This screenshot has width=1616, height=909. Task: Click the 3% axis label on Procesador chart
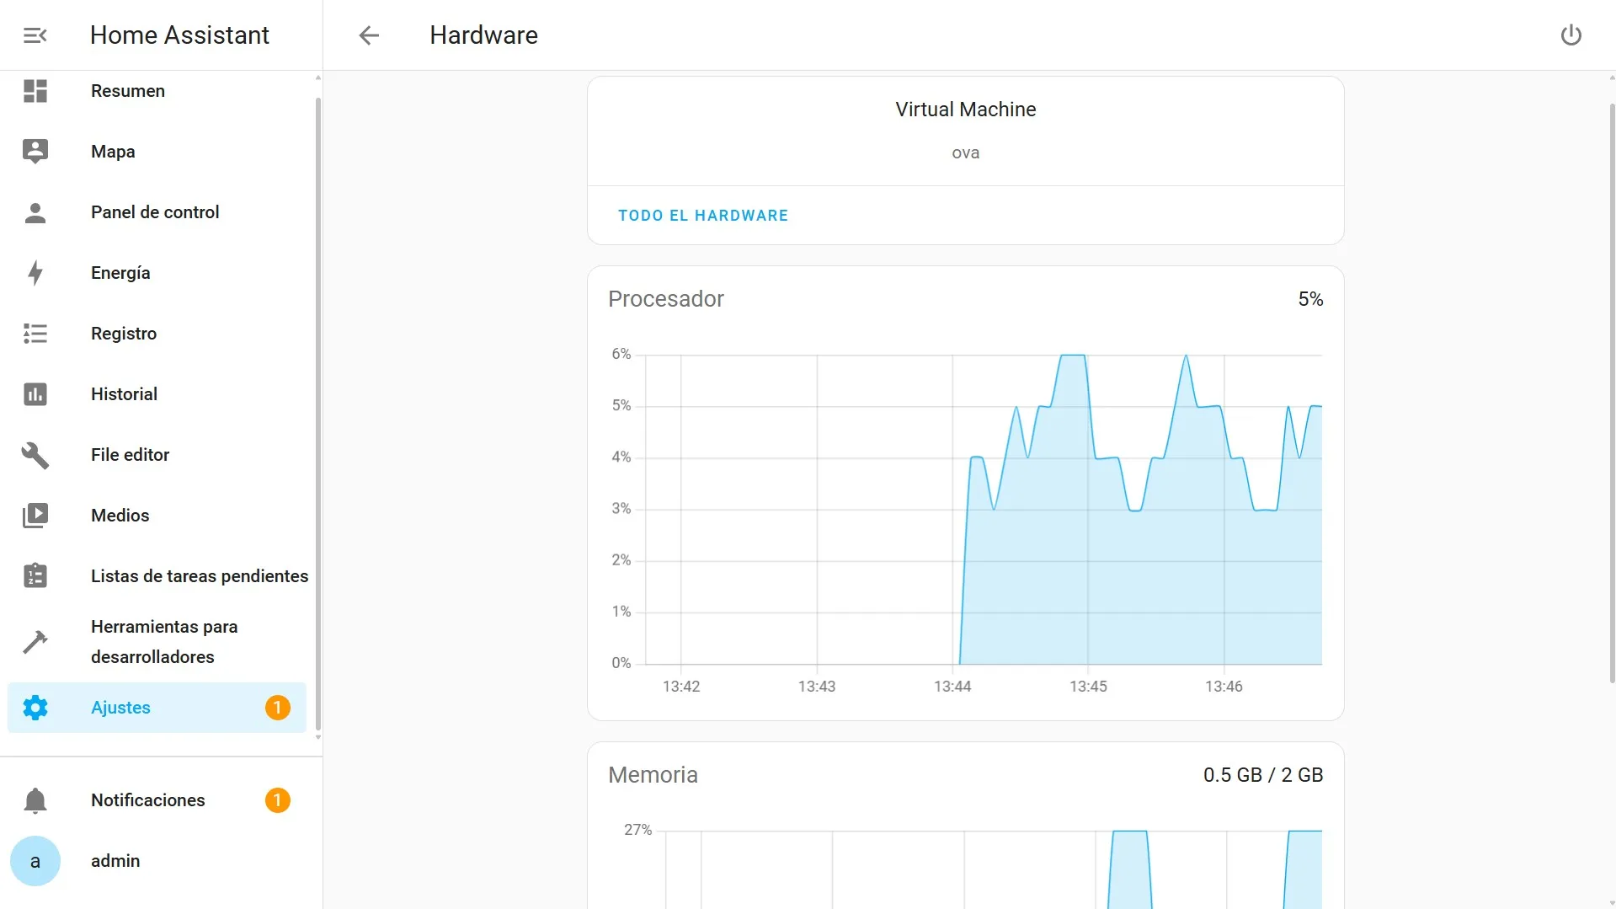pyautogui.click(x=621, y=509)
